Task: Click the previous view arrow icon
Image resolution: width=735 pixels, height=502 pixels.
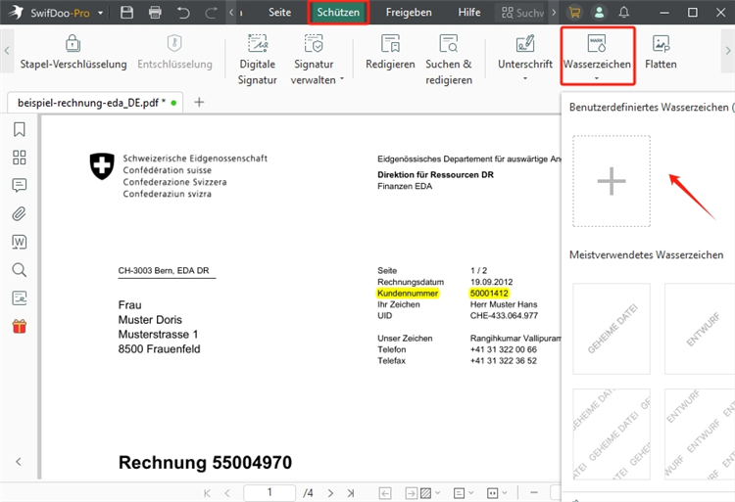Action: click(x=385, y=493)
